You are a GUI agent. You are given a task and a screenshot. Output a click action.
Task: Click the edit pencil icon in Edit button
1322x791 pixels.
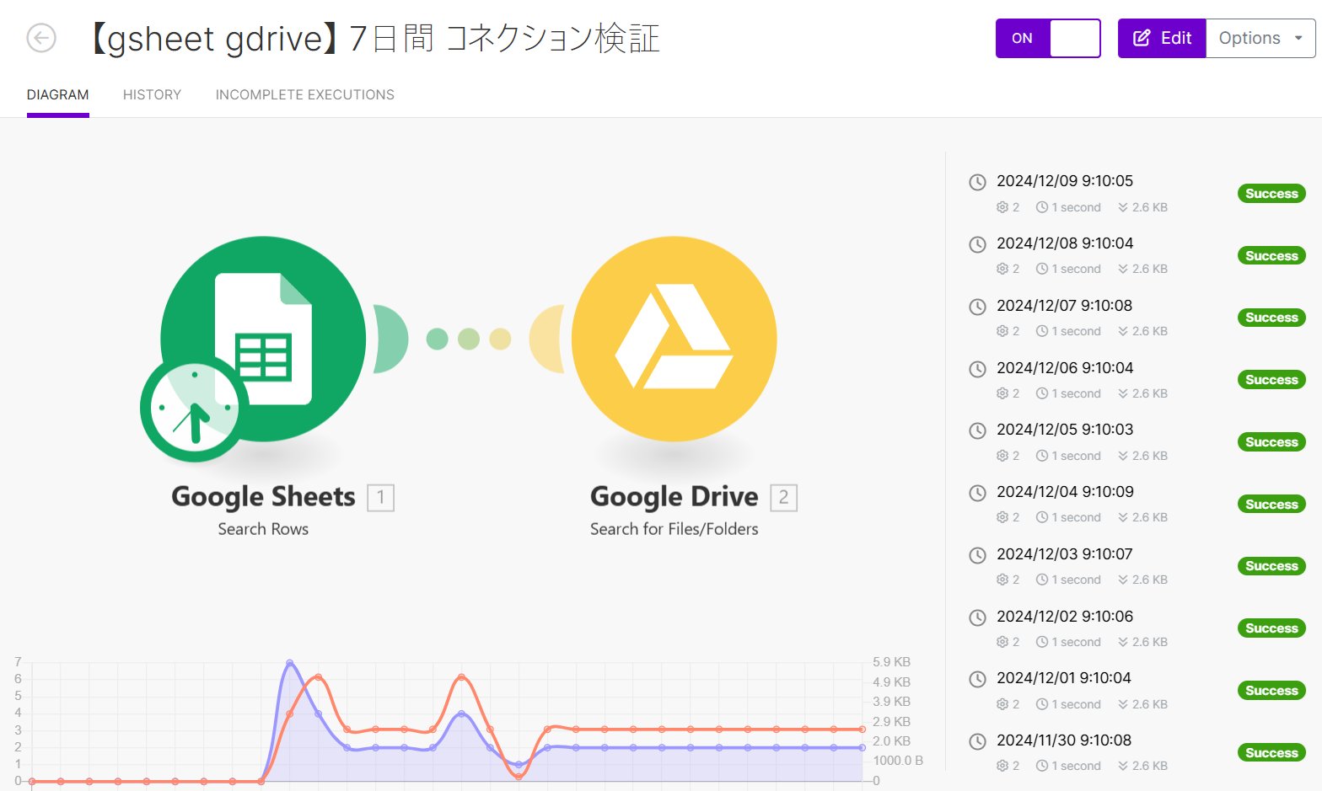tap(1142, 38)
